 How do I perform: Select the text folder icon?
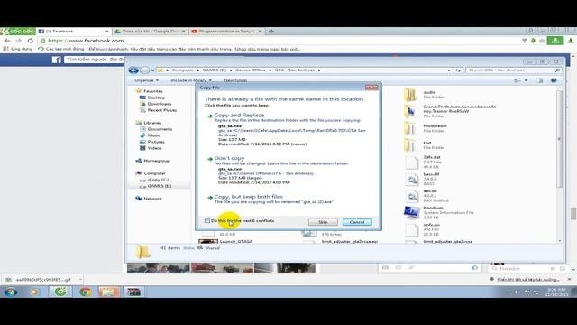point(410,145)
